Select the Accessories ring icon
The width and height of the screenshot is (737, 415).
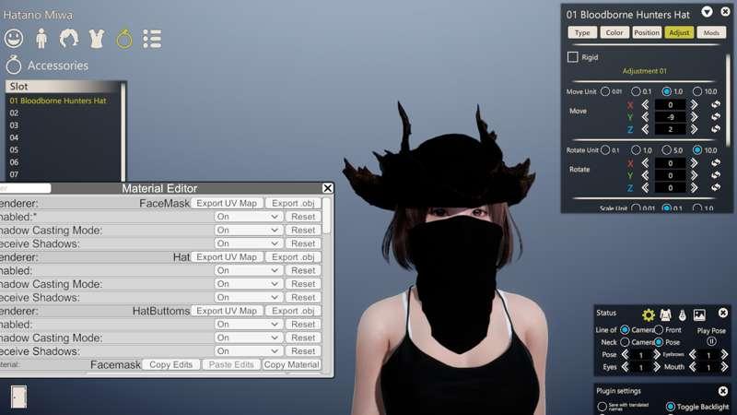(124, 38)
